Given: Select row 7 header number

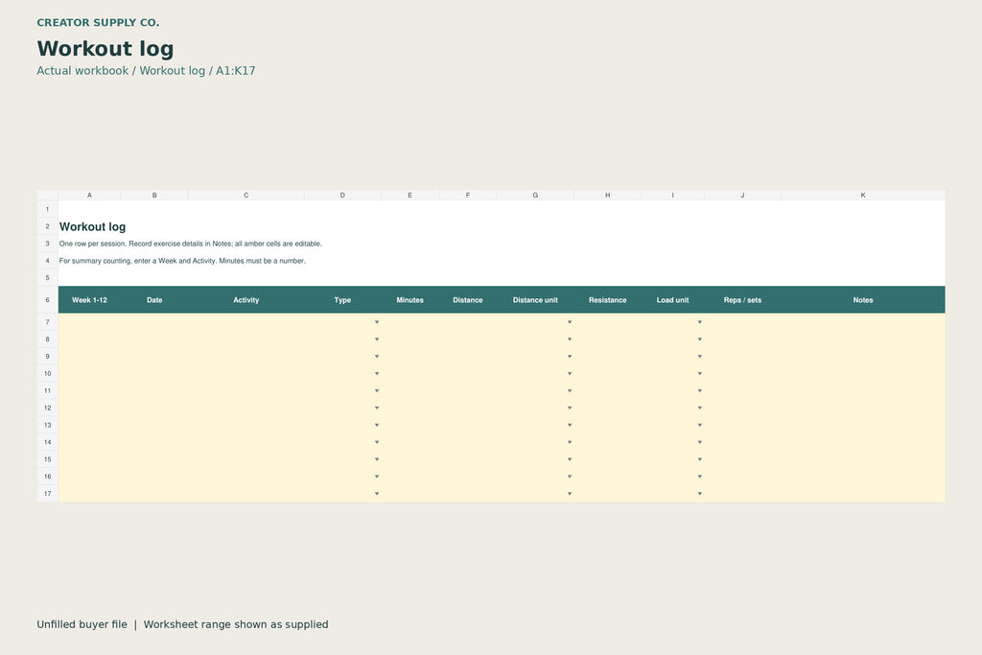Looking at the screenshot, I should (48, 322).
